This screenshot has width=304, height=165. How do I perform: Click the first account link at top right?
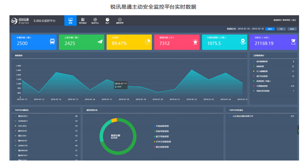pyautogui.click(x=277, y=20)
